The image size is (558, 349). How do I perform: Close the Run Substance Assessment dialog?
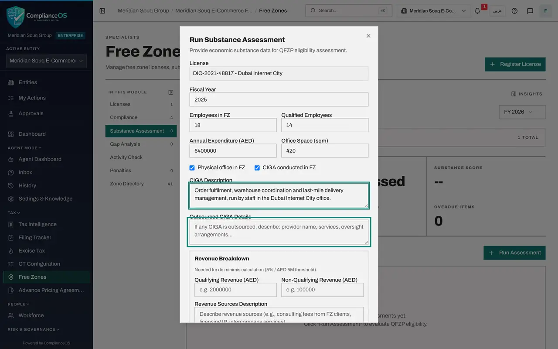(368, 36)
